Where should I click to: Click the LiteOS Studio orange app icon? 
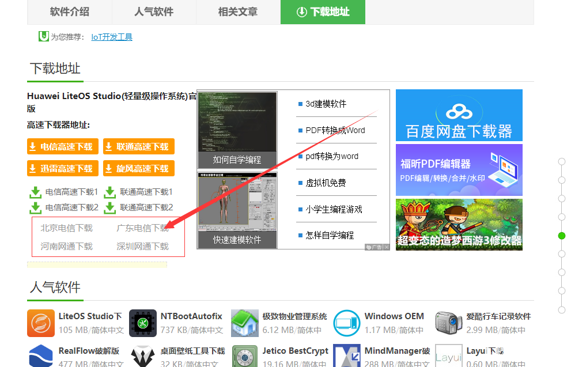pyautogui.click(x=41, y=323)
